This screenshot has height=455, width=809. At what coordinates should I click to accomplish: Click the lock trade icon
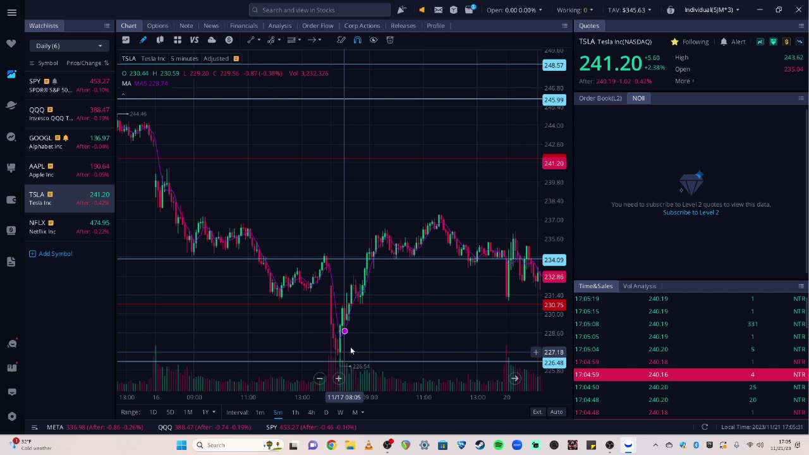[x=671, y=9]
